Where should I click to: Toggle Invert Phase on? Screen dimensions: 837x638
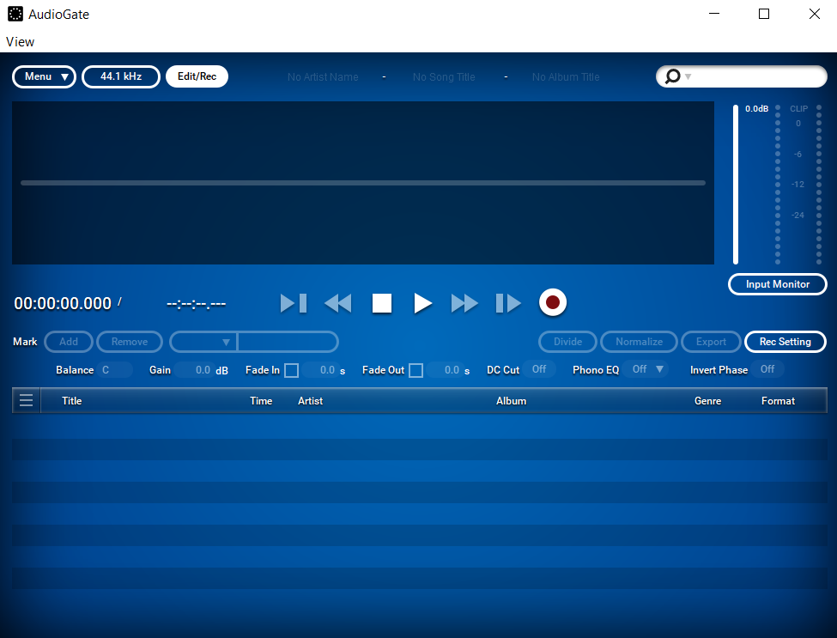767,369
